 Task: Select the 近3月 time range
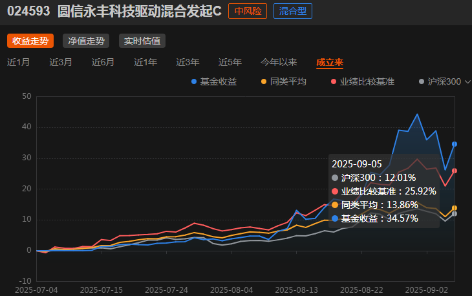(61, 62)
